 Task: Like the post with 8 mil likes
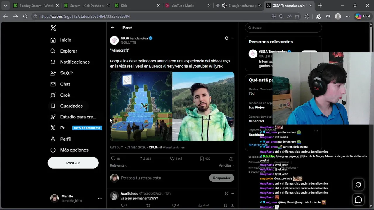(x=172, y=159)
